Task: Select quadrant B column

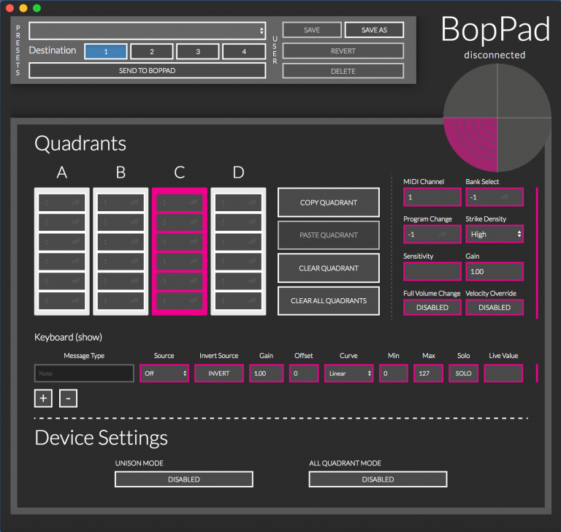Action: pyautogui.click(x=121, y=251)
